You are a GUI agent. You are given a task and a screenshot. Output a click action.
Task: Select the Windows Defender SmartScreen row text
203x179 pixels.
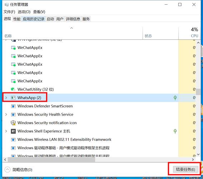[x=45, y=106]
